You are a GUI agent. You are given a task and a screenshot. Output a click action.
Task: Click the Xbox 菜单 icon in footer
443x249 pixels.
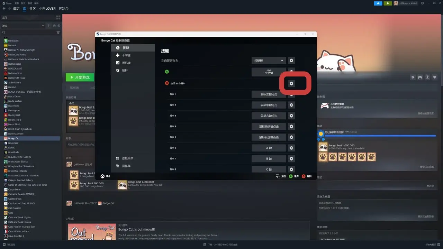click(102, 176)
